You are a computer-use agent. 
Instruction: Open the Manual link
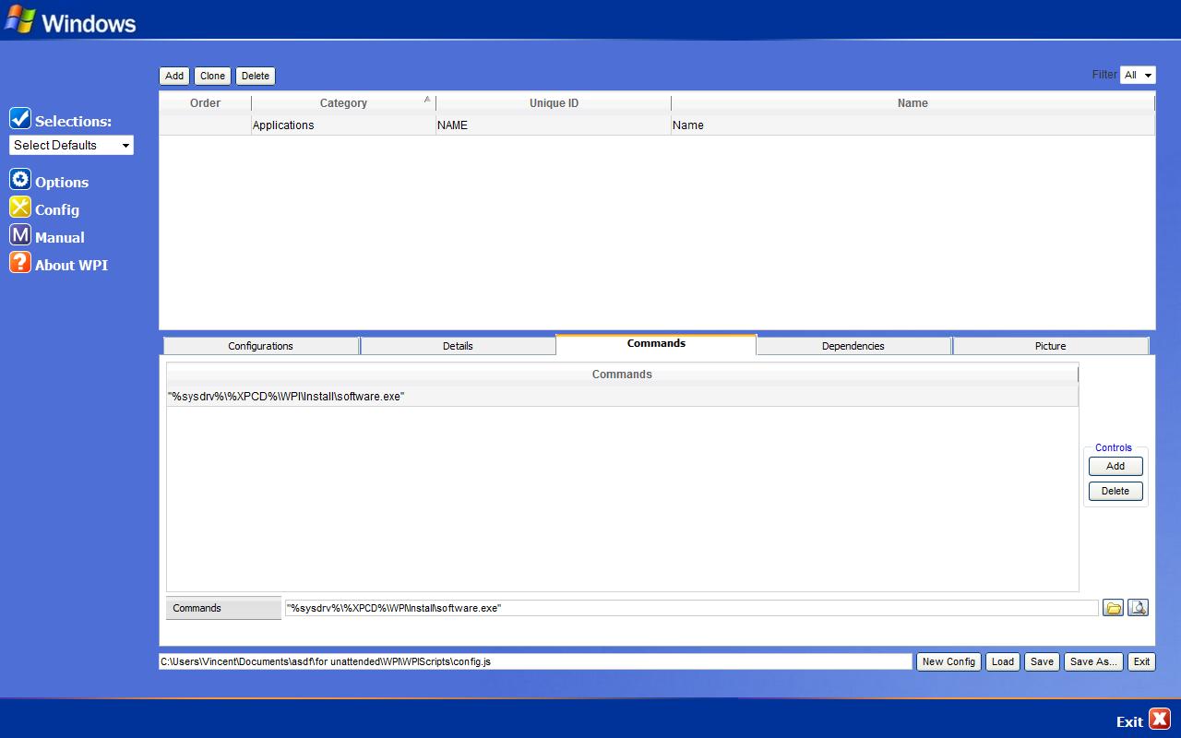pyautogui.click(x=60, y=238)
